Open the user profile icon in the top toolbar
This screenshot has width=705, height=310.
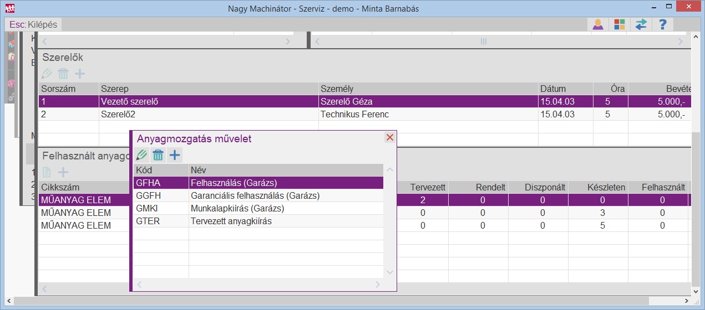(598, 24)
